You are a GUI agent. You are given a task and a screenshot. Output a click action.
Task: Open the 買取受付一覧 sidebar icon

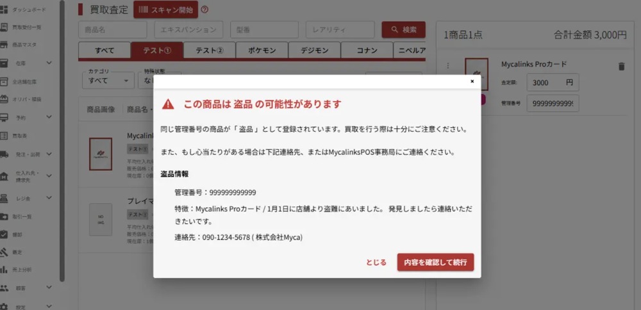[x=4, y=28]
